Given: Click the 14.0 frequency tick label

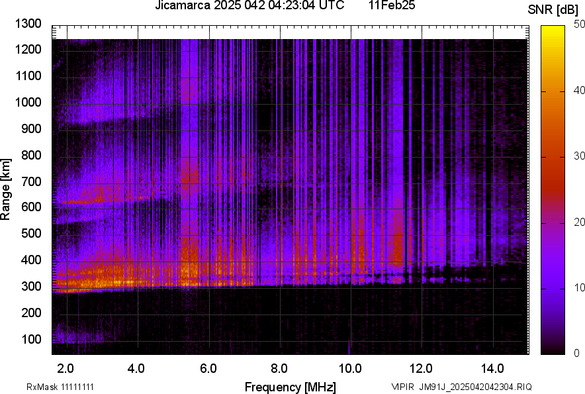Looking at the screenshot, I should pyautogui.click(x=493, y=368).
